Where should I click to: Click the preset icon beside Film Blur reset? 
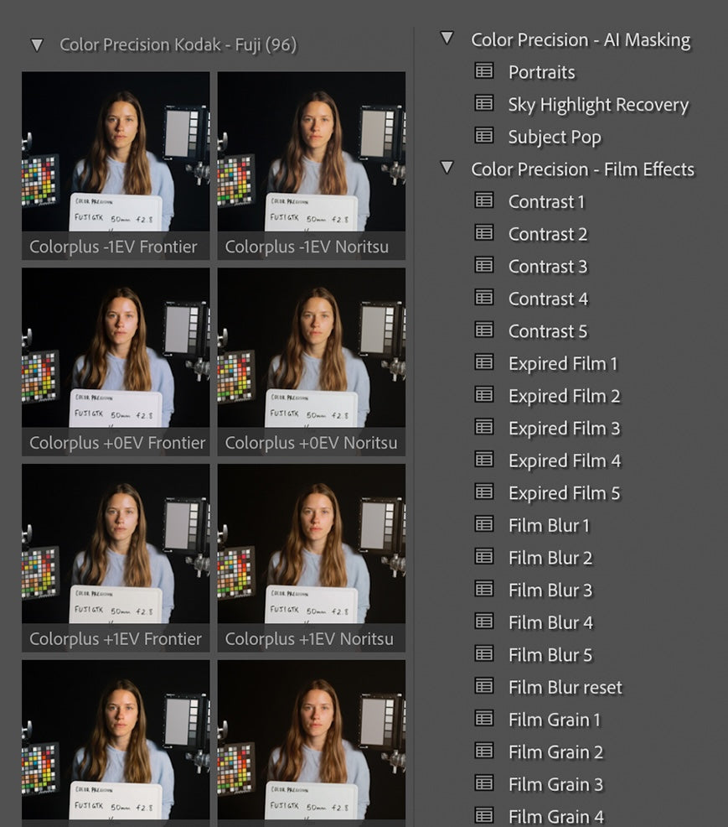click(x=484, y=686)
